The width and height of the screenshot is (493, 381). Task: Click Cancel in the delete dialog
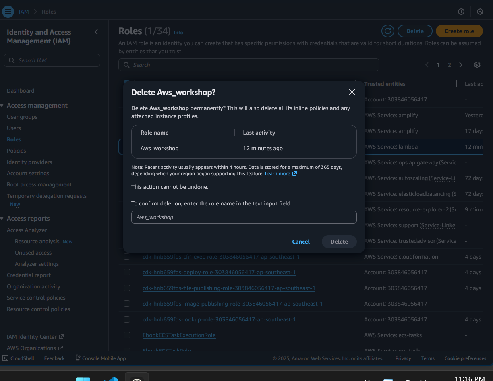[300, 242]
